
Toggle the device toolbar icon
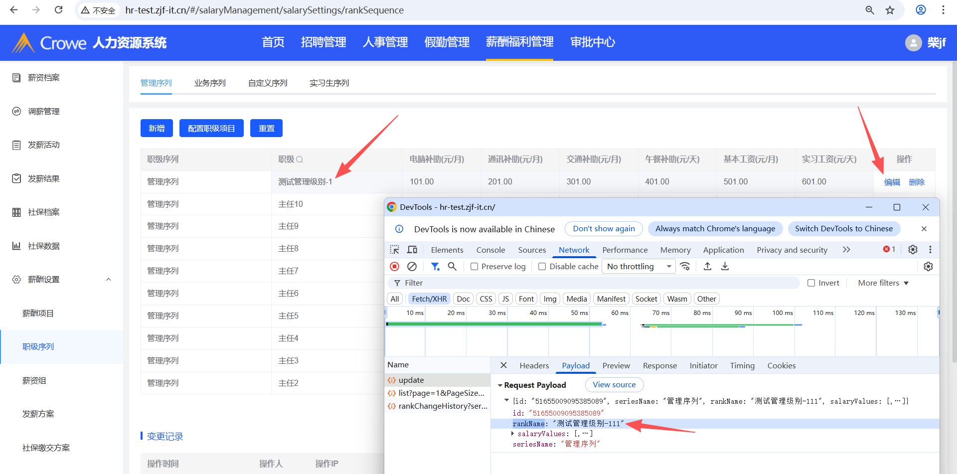pos(412,250)
